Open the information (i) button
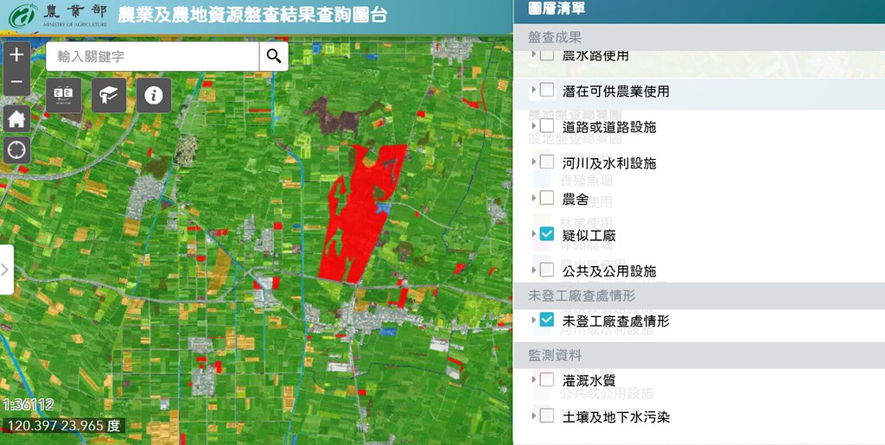885x445 pixels. pos(154,95)
